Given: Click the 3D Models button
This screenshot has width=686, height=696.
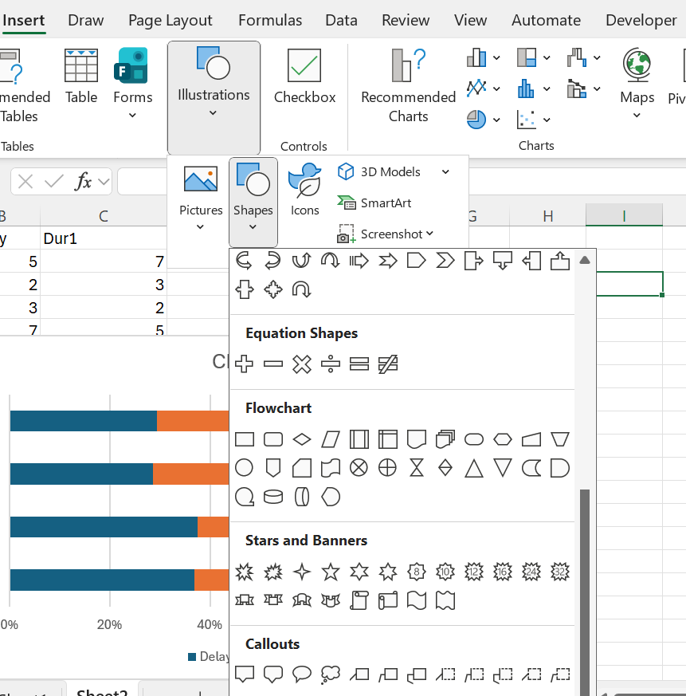Looking at the screenshot, I should [x=378, y=171].
